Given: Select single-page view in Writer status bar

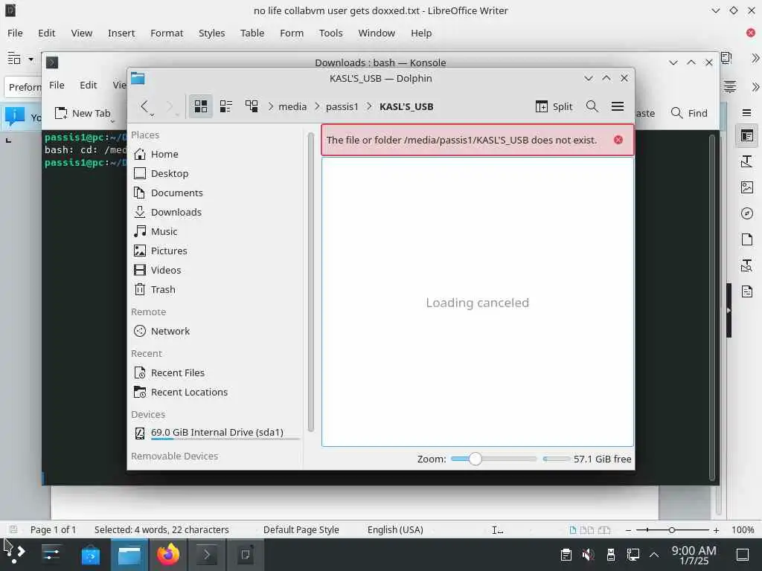Looking at the screenshot, I should [573, 530].
